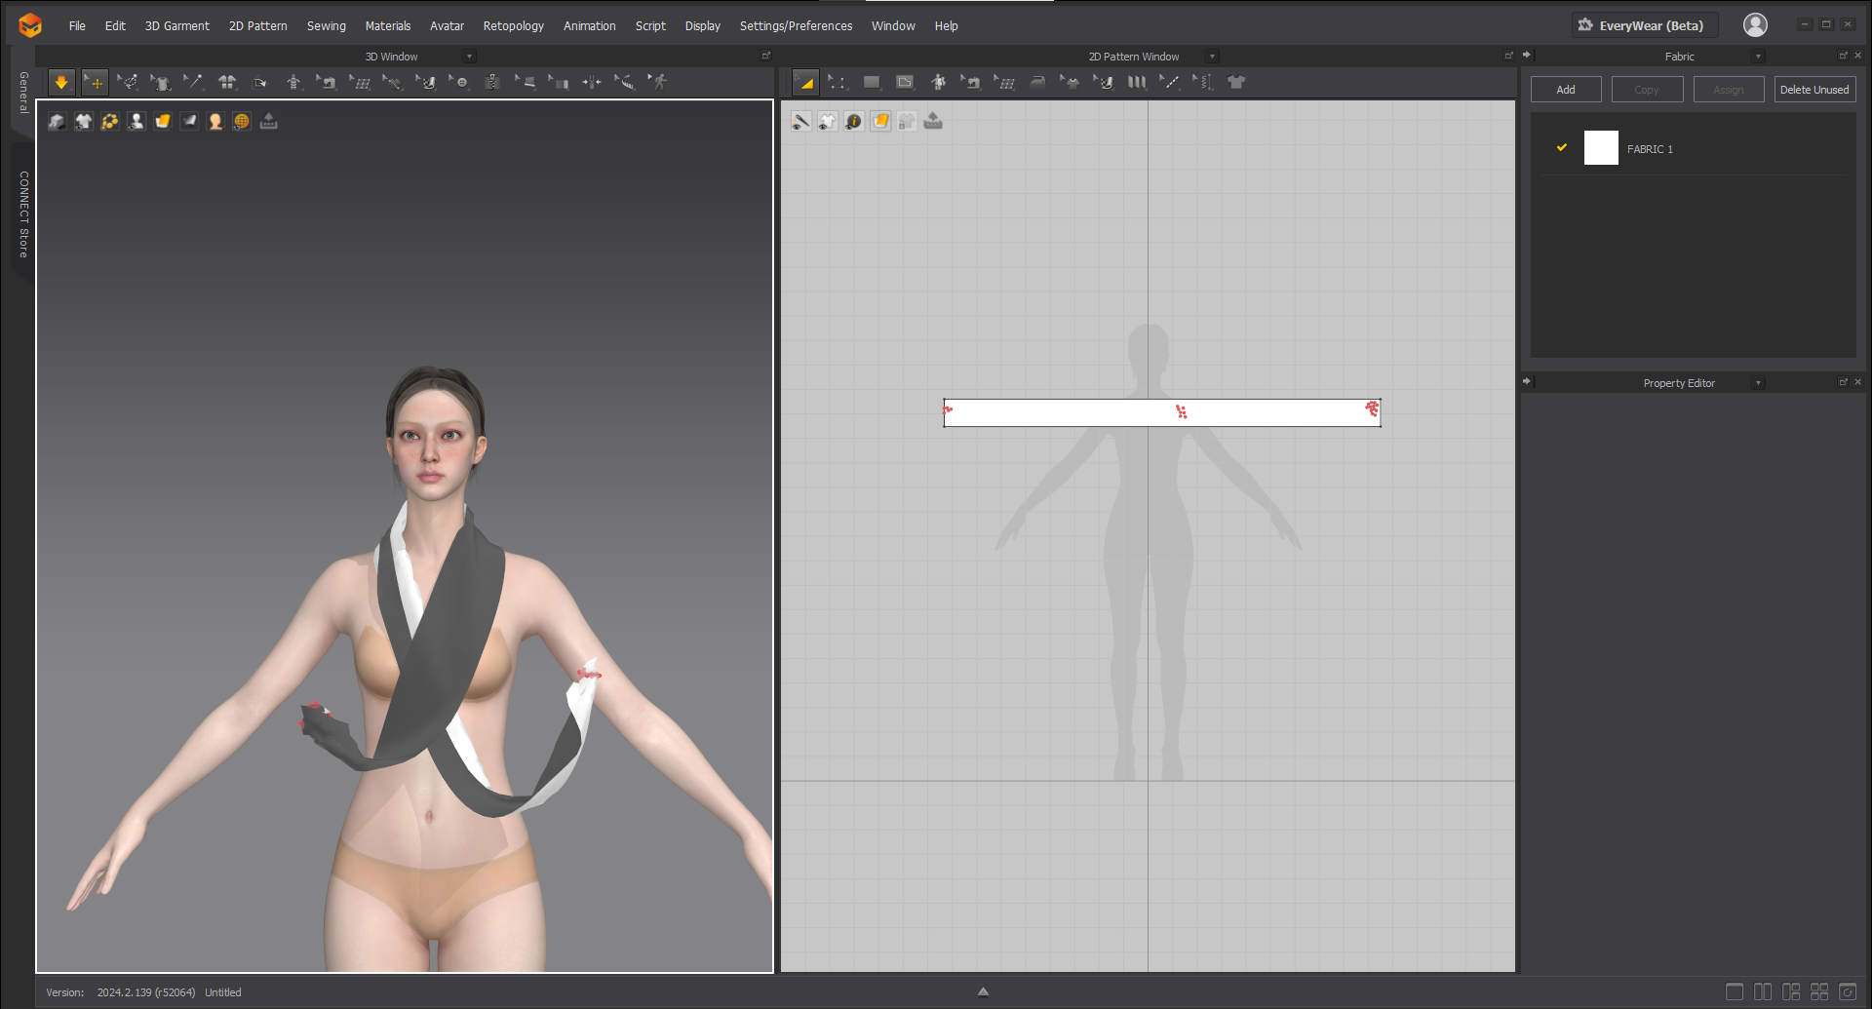Open the Retopology menu
The image size is (1872, 1009).
[x=514, y=26]
